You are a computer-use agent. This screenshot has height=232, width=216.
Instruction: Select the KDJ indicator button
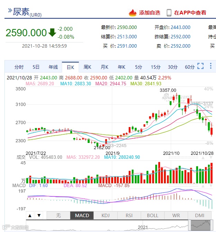point(106,215)
